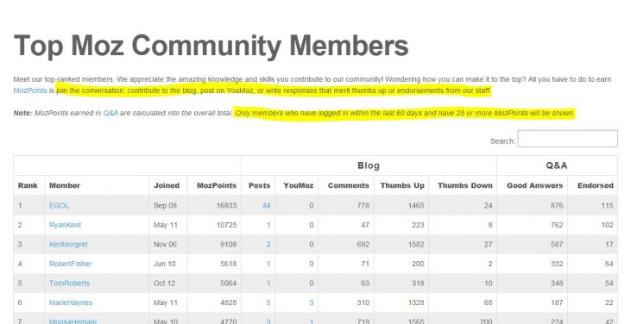Image resolution: width=637 pixels, height=324 pixels.
Task: Open RyanKent member profile
Action: pyautogui.click(x=65, y=225)
